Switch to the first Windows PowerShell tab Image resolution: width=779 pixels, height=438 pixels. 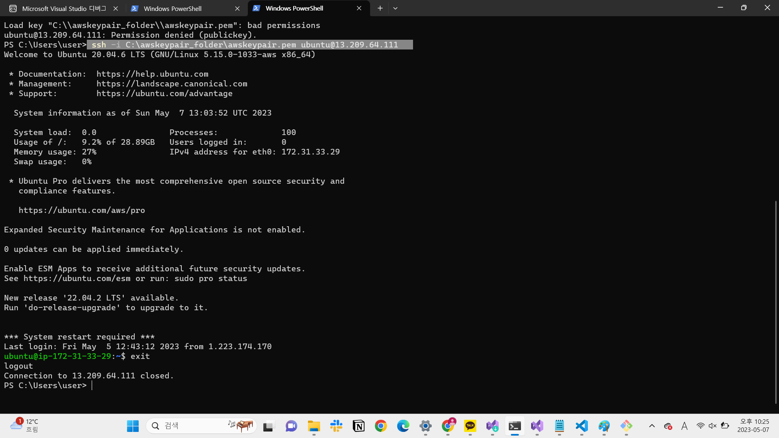pos(172,9)
